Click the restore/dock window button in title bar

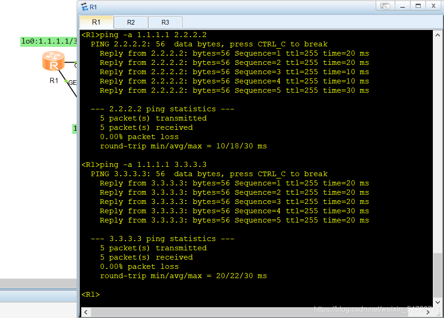[x=385, y=6]
